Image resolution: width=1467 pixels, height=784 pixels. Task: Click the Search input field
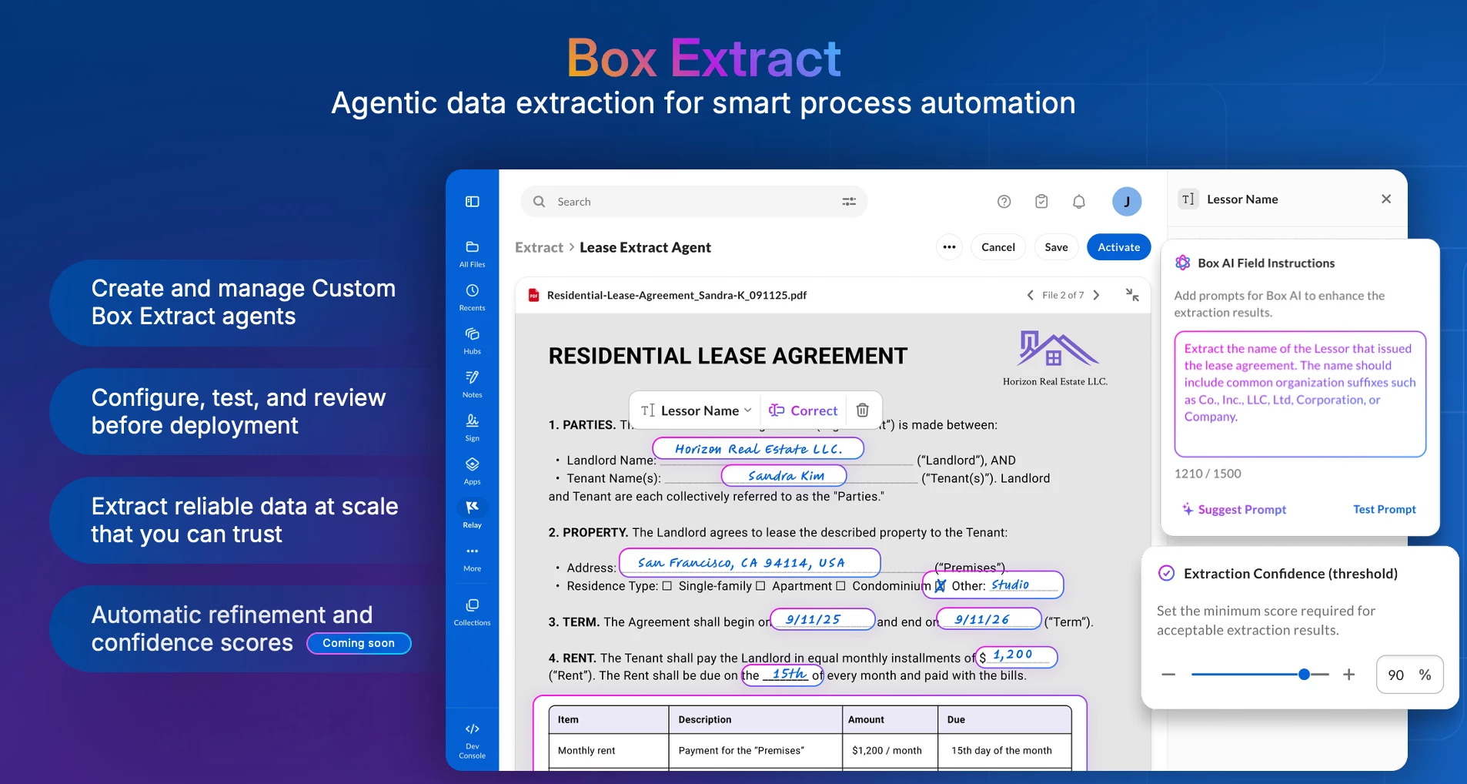(694, 202)
